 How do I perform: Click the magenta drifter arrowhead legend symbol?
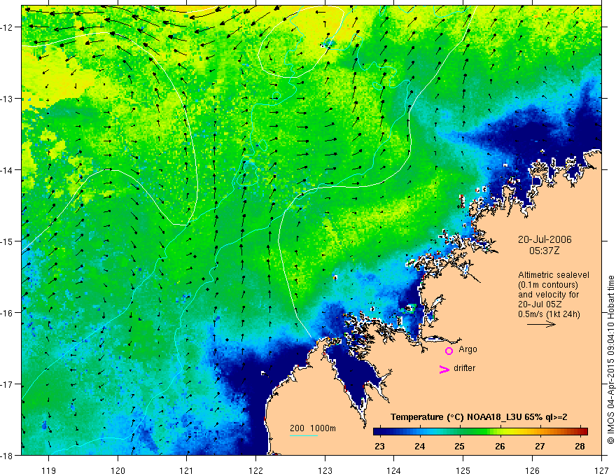(x=444, y=369)
